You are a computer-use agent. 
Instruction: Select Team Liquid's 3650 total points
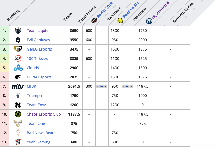point(74,30)
